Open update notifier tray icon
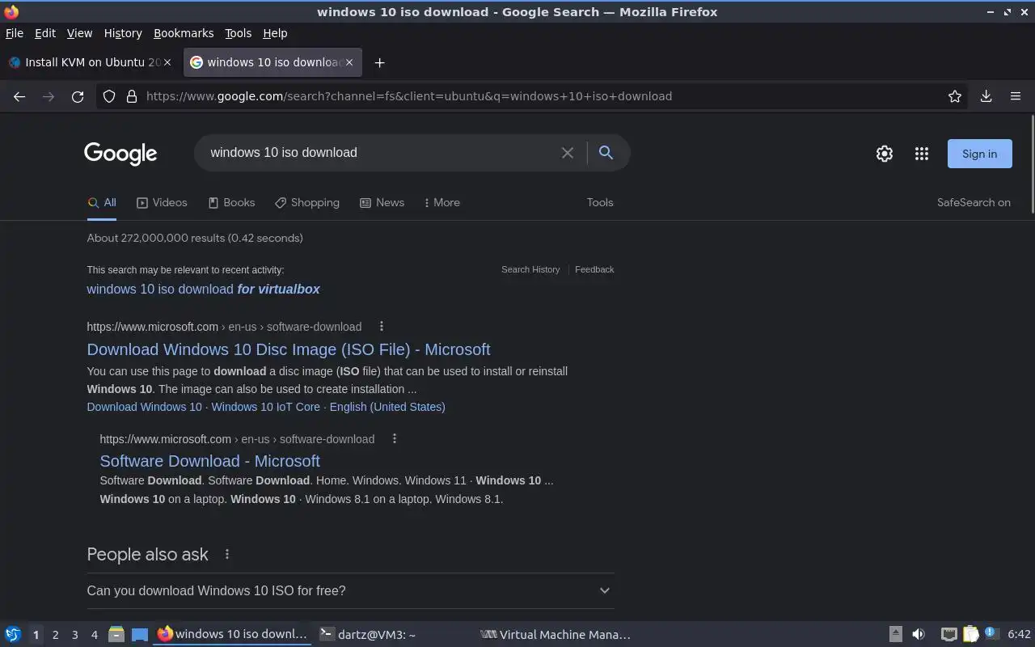This screenshot has height=647, width=1035. (x=991, y=634)
